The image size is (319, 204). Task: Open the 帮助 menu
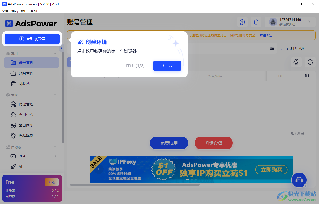(x=33, y=11)
